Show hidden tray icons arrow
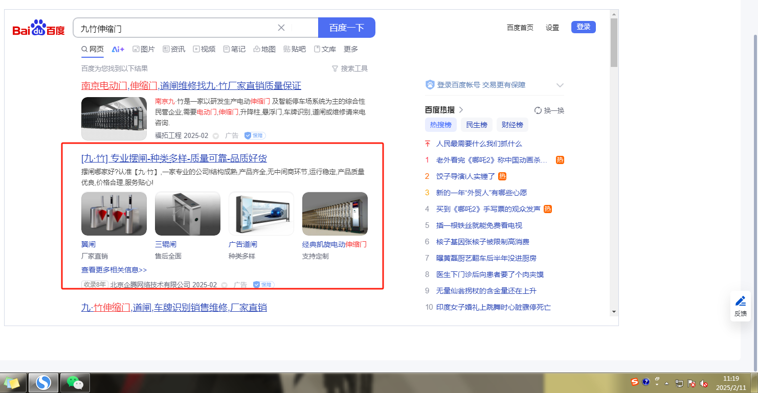This screenshot has height=393, width=758. [667, 383]
